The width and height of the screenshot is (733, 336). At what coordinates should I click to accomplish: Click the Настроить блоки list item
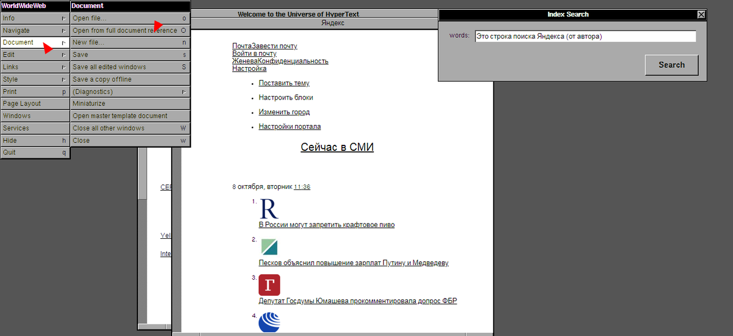286,98
